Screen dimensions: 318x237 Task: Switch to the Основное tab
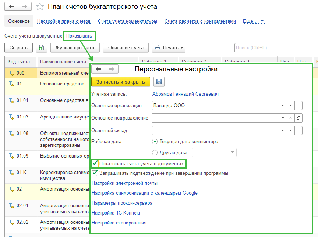[19, 21]
